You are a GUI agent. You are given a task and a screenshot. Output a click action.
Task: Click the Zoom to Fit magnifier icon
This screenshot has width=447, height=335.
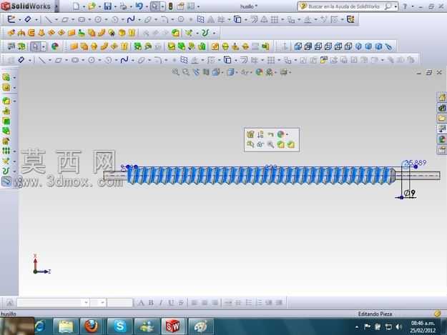175,72
